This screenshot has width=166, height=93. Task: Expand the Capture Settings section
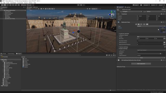click(123, 47)
